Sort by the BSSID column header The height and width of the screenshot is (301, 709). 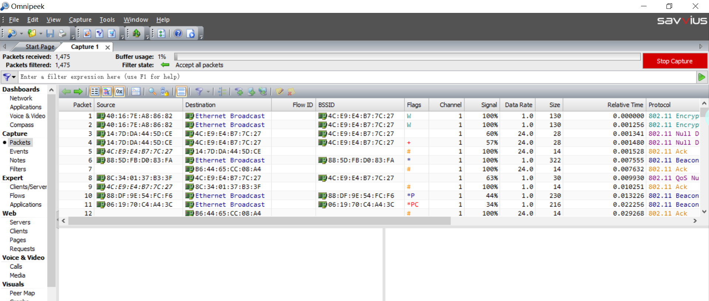click(x=360, y=105)
